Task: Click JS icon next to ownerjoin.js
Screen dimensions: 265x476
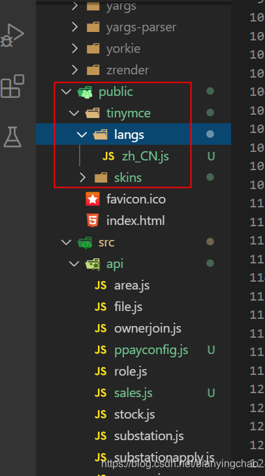Action: [101, 328]
